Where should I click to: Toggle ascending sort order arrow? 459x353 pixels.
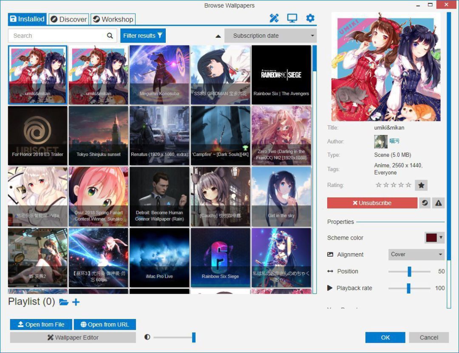[218, 36]
